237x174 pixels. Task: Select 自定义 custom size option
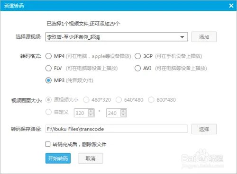click(x=48, y=112)
